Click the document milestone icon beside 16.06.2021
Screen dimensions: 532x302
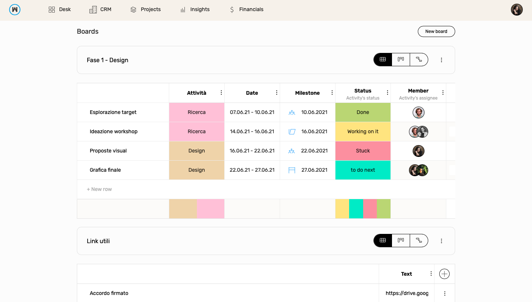291,131
